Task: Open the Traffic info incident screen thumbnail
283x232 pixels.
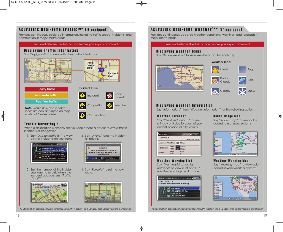Action: [x=103, y=153]
